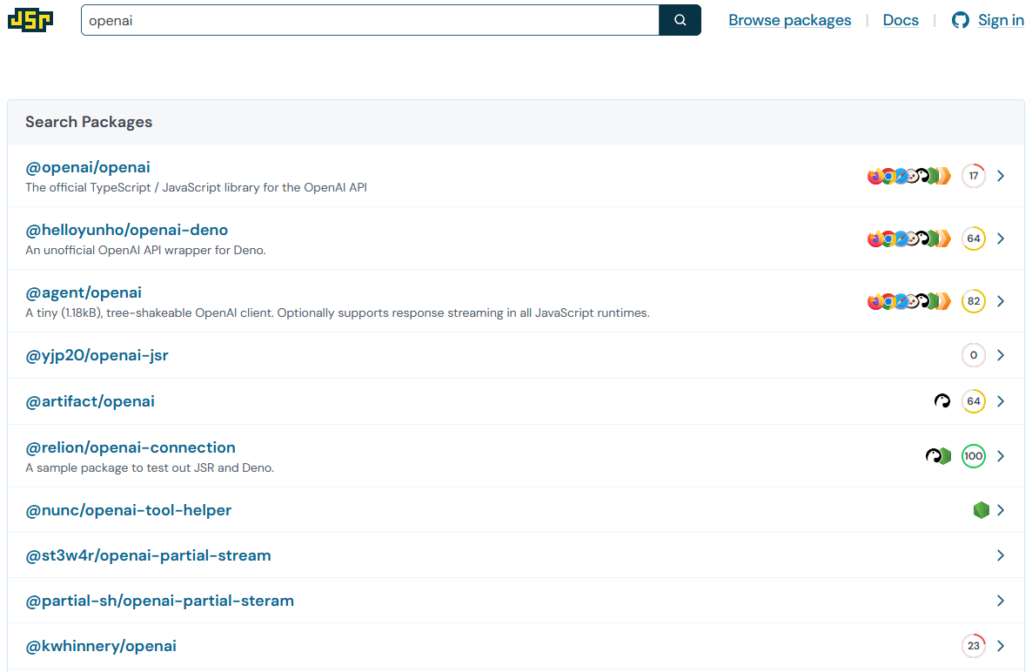Viewport: 1032px width, 672px height.
Task: Open the @partial-sh/openai-partial-steram package link
Action: click(160, 601)
